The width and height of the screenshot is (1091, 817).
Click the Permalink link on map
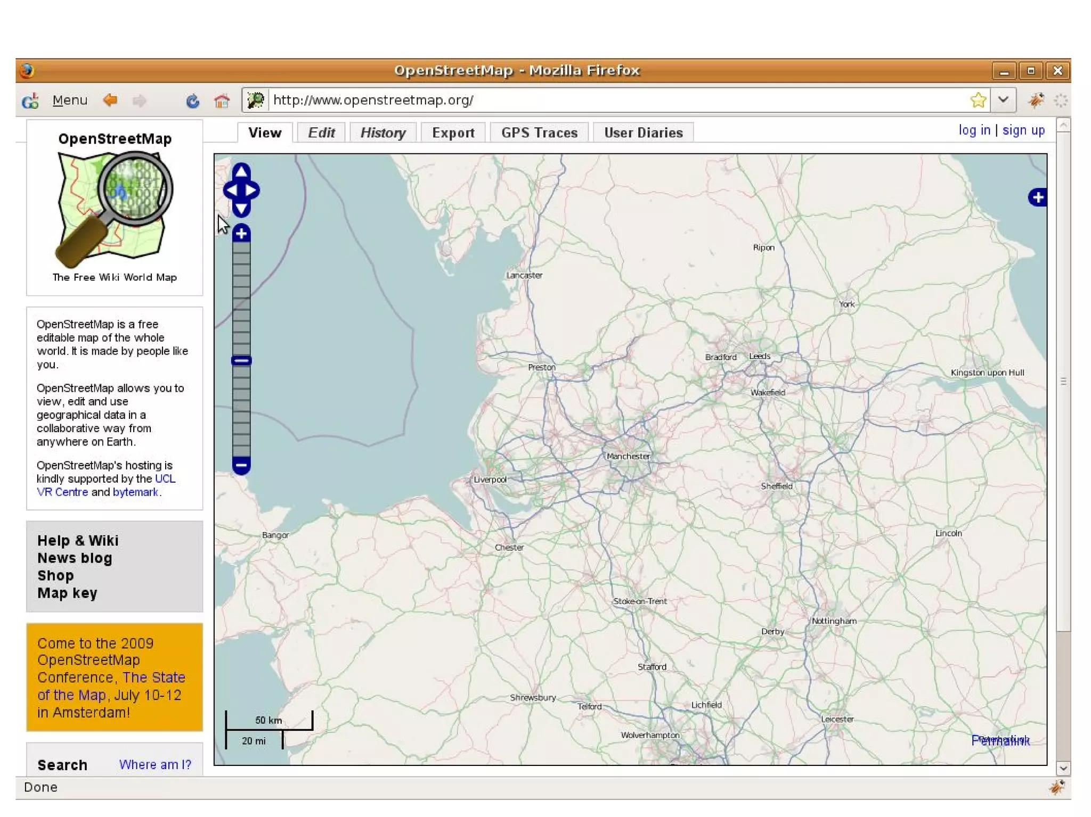point(1000,741)
